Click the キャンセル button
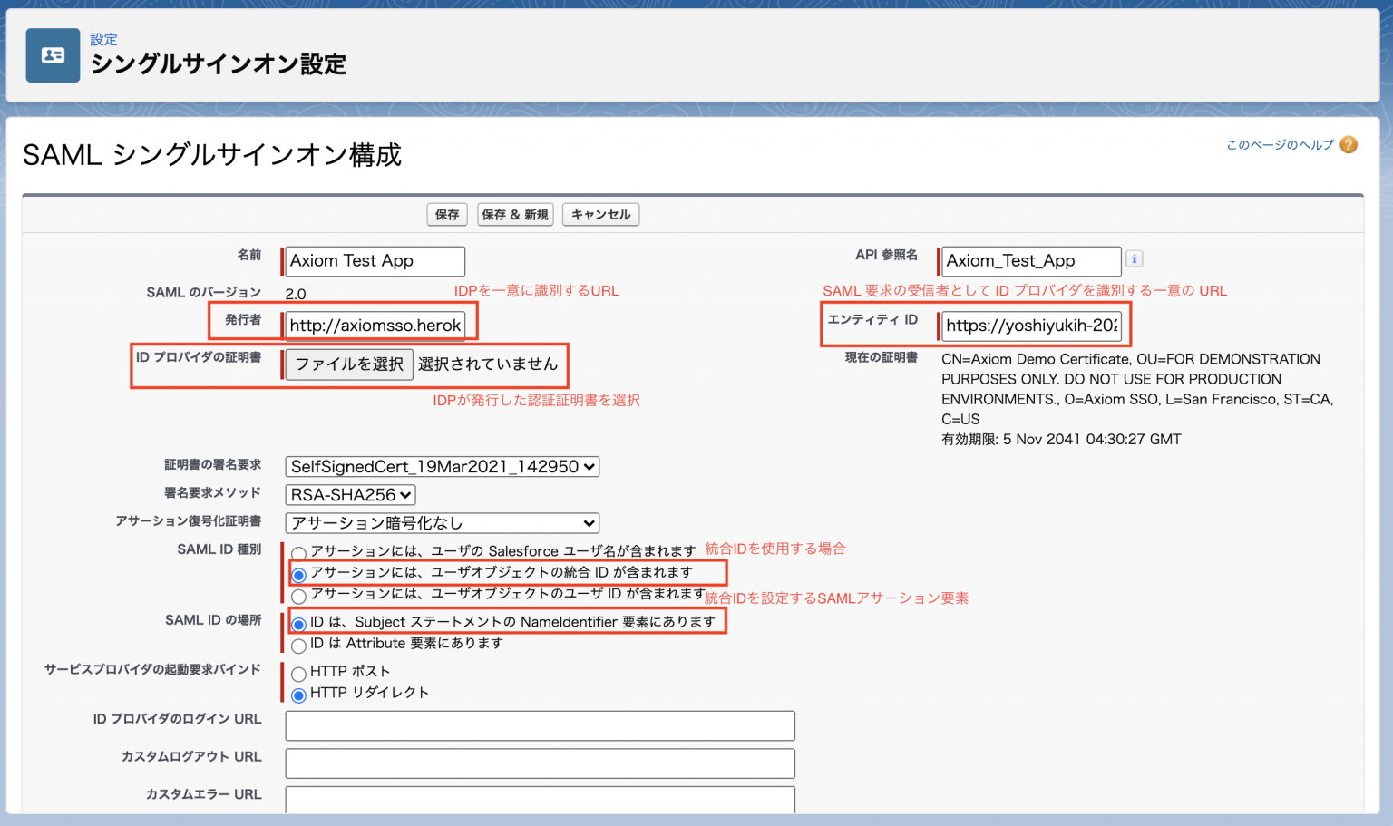1393x826 pixels. pyautogui.click(x=600, y=214)
